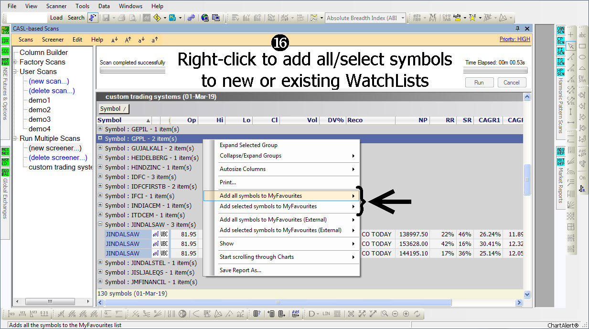Select demo1 user scan
The image size is (589, 329).
(x=40, y=100)
